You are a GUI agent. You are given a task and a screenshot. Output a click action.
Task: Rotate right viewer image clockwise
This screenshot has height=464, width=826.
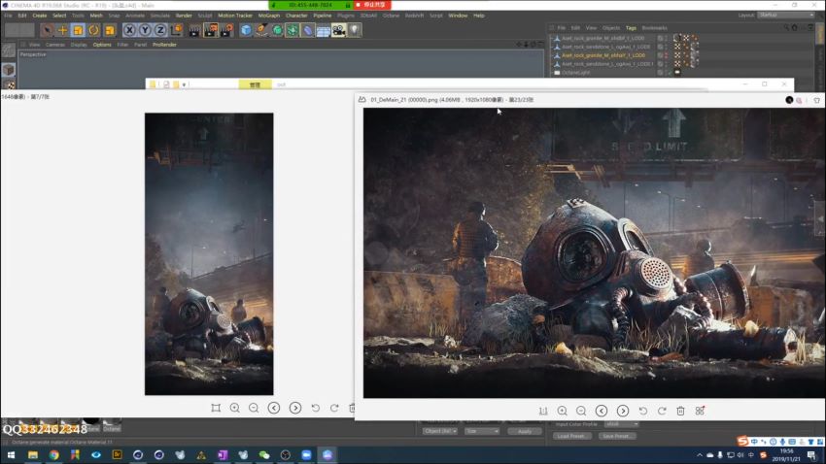tap(662, 411)
